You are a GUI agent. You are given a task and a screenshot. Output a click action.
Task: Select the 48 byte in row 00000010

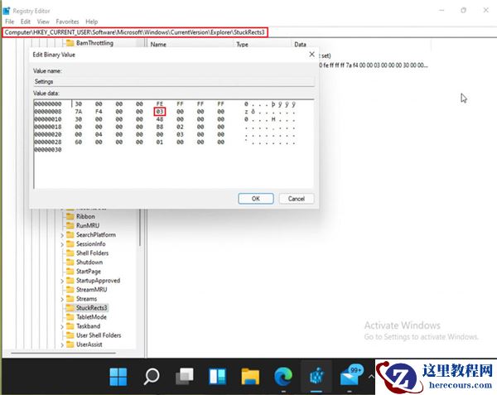(x=159, y=119)
